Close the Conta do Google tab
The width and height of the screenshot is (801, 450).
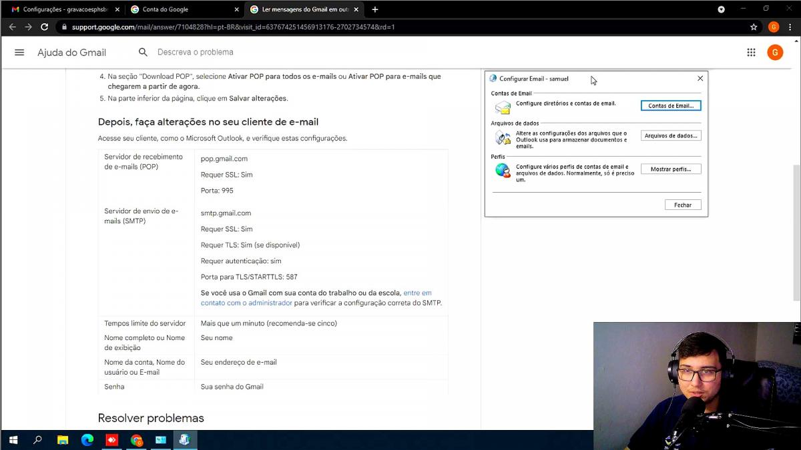click(237, 9)
